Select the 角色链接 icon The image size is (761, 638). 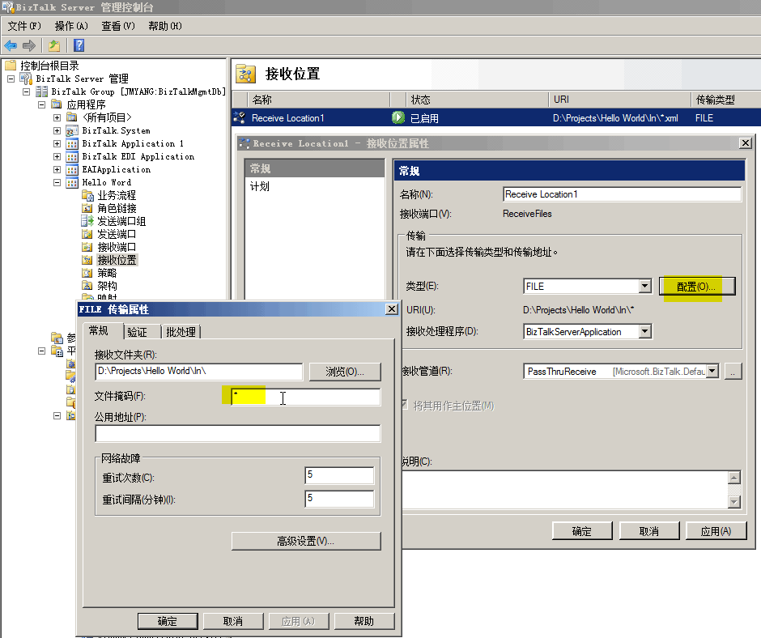click(87, 208)
